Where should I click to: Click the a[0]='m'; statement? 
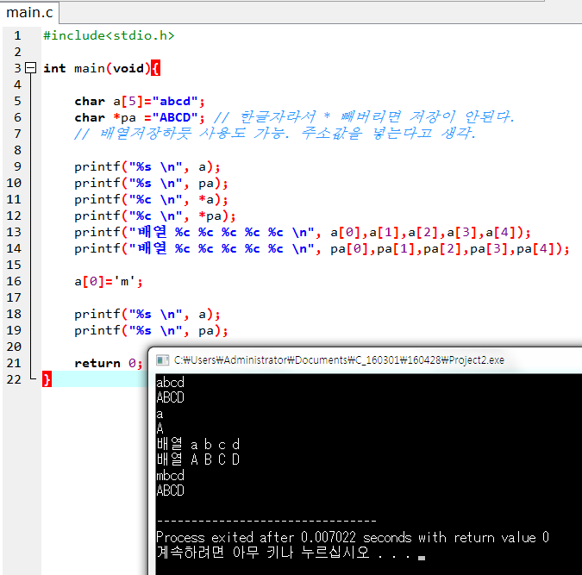[x=109, y=281]
